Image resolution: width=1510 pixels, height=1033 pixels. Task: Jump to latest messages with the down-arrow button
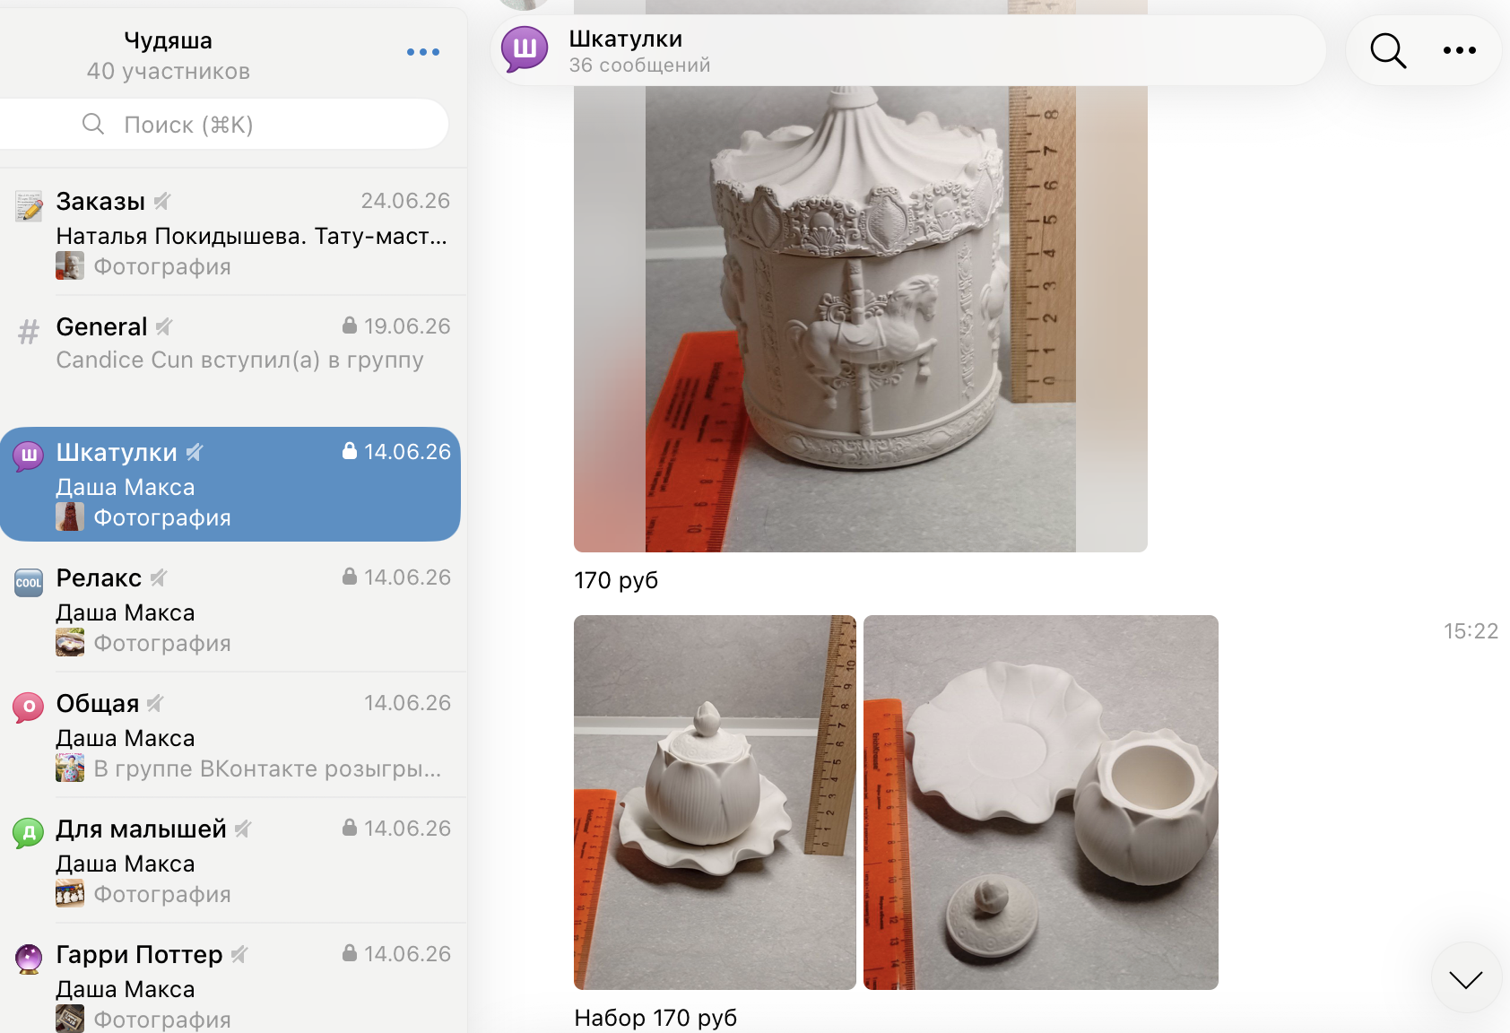(x=1466, y=978)
